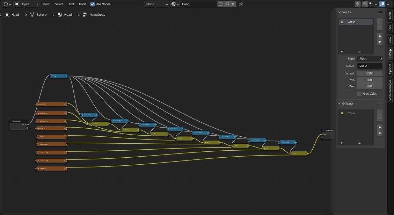Click the Max 8.000 value field
The image size is (394, 215).
coord(370,86)
